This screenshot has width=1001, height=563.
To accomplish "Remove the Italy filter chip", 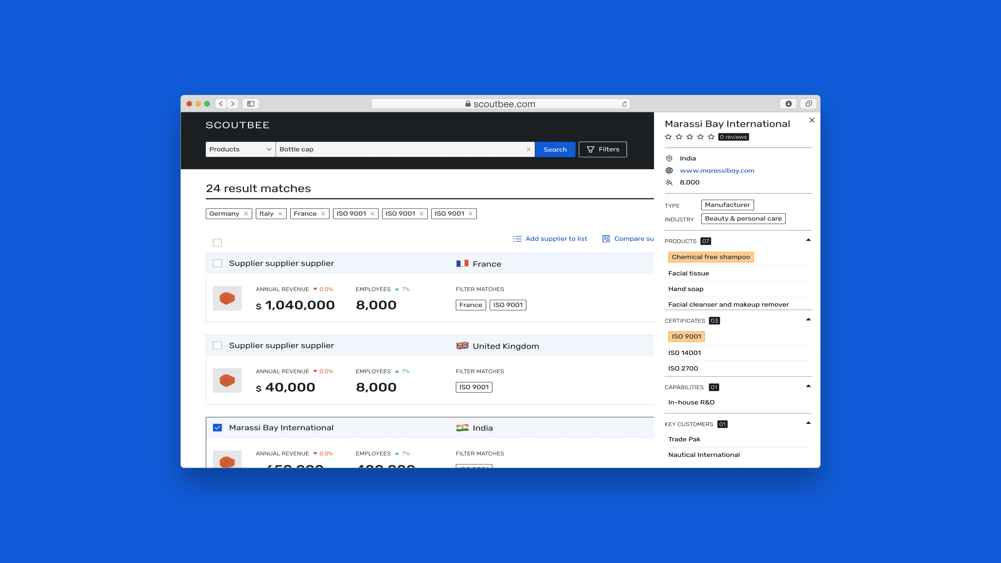I will click(x=280, y=214).
